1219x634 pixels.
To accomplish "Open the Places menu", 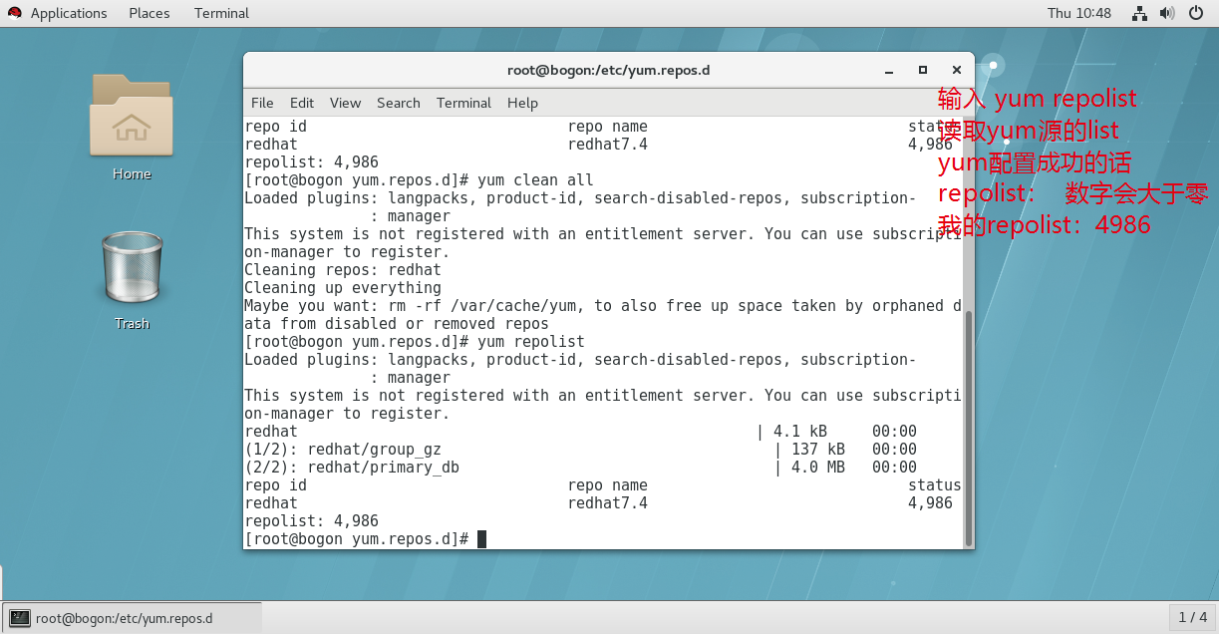I will [150, 13].
